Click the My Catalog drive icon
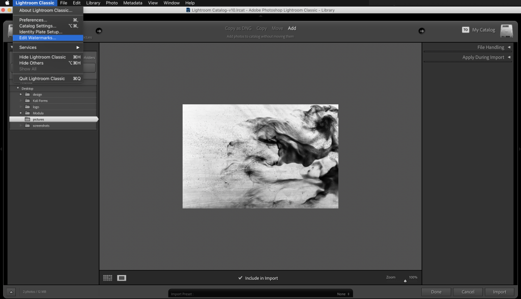This screenshot has height=299, width=521. (x=506, y=31)
